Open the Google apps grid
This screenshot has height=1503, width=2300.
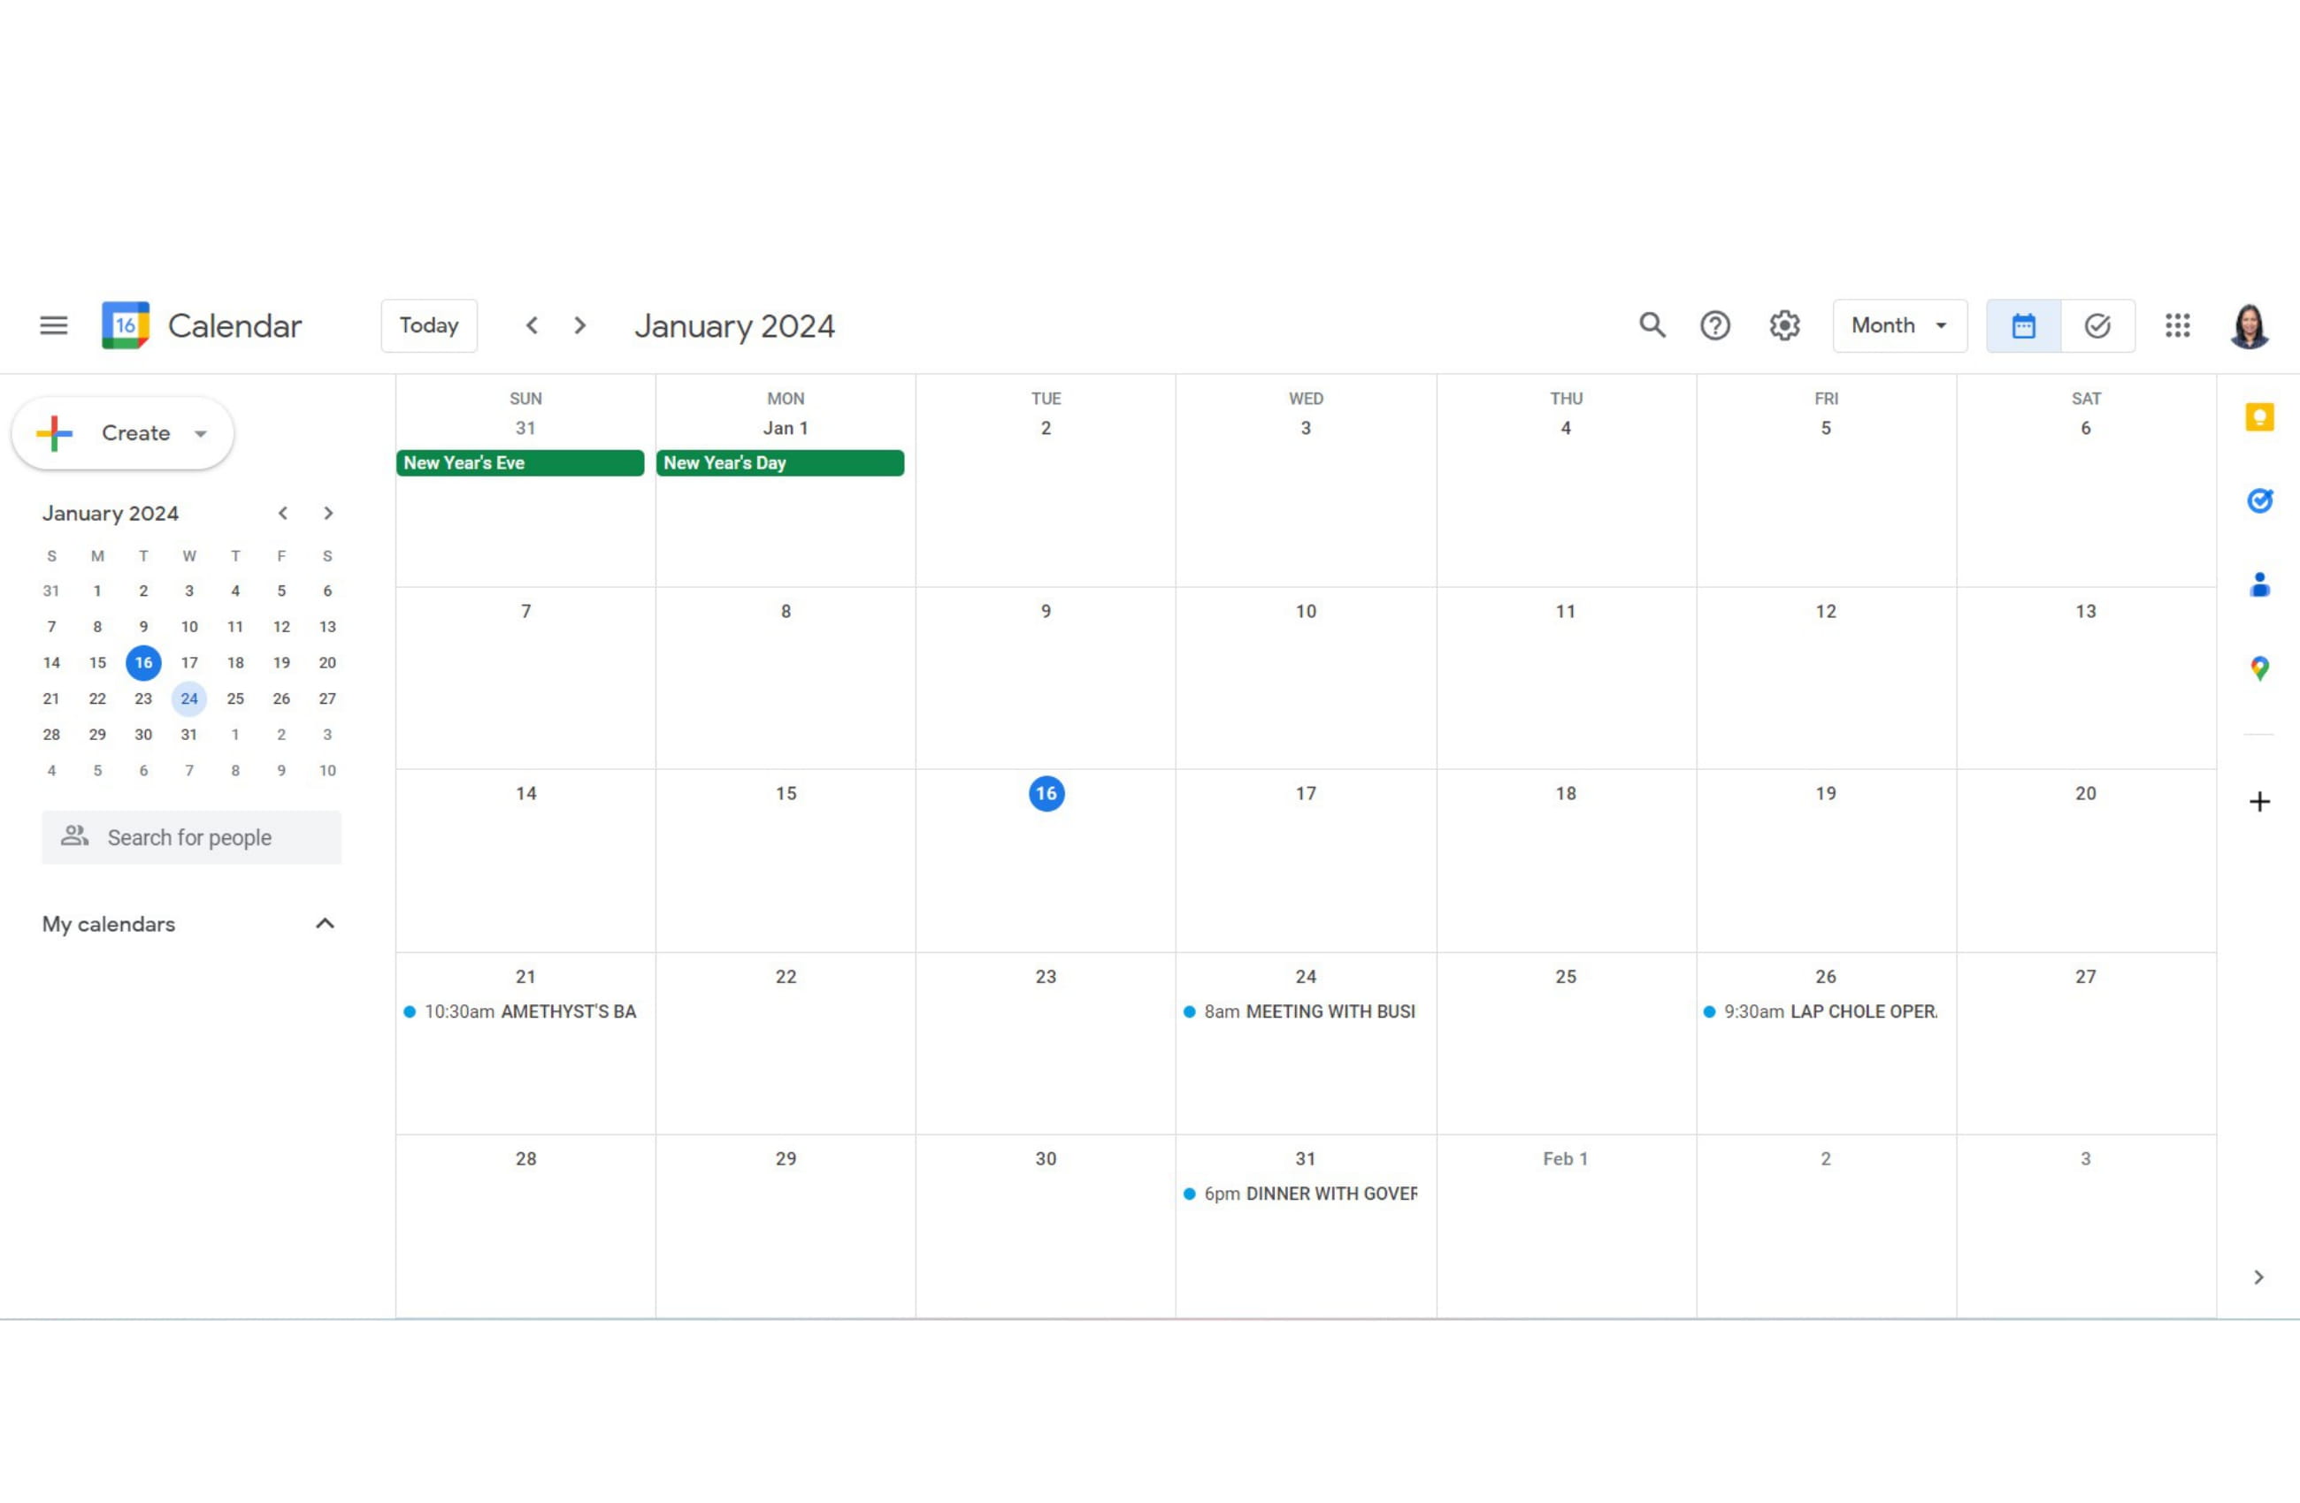[2176, 325]
